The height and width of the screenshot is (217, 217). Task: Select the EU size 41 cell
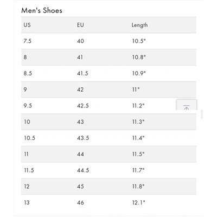(x=80, y=57)
